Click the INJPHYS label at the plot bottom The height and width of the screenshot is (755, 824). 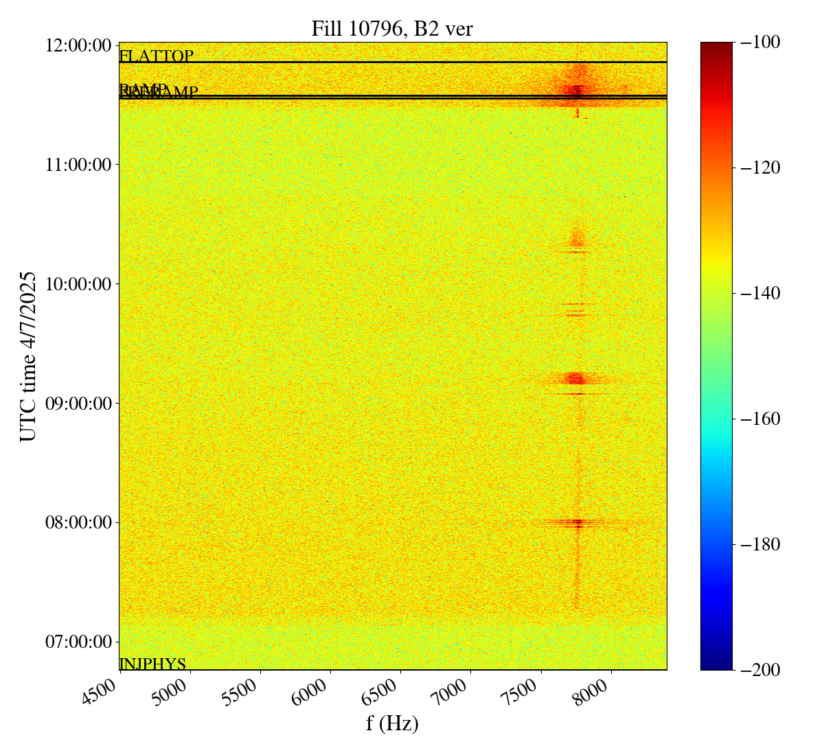152,664
